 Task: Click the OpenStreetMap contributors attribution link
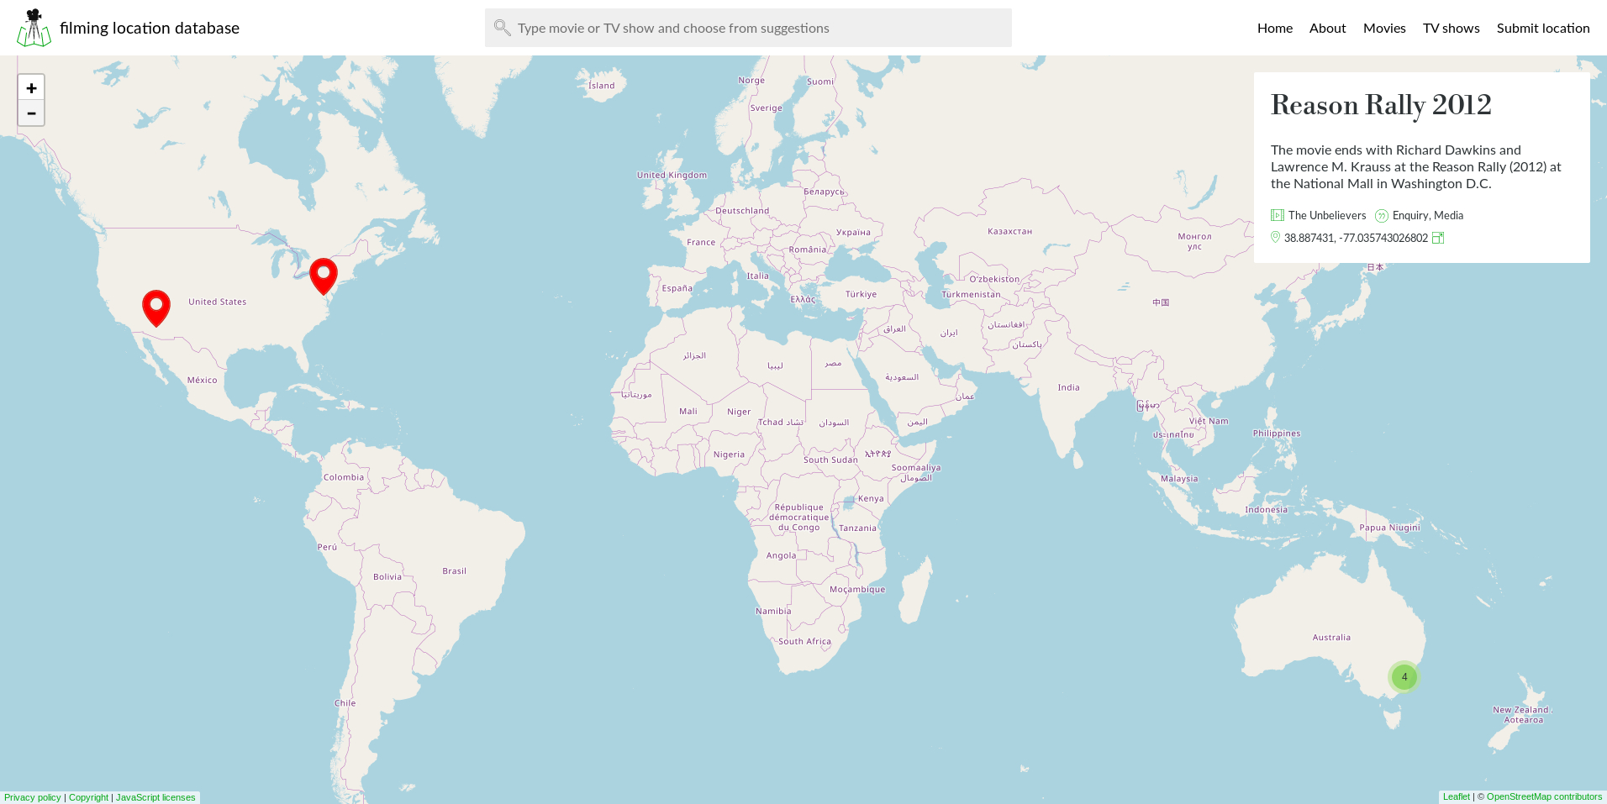pos(1543,796)
